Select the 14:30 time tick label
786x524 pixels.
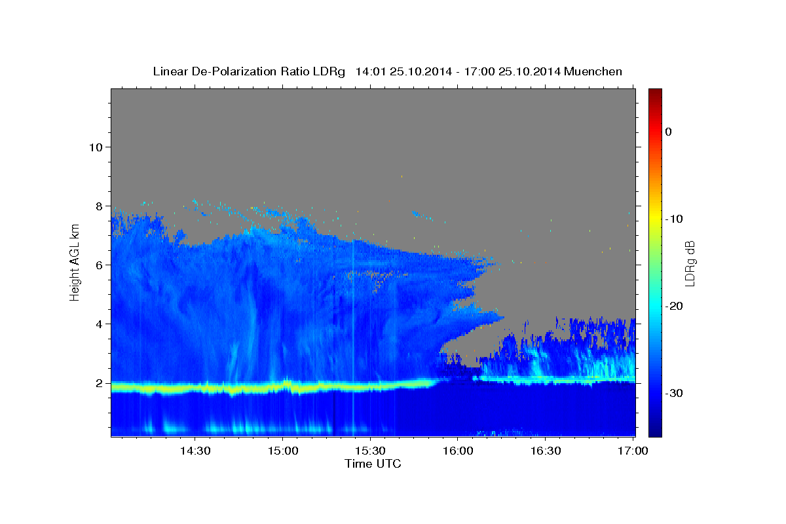(195, 451)
